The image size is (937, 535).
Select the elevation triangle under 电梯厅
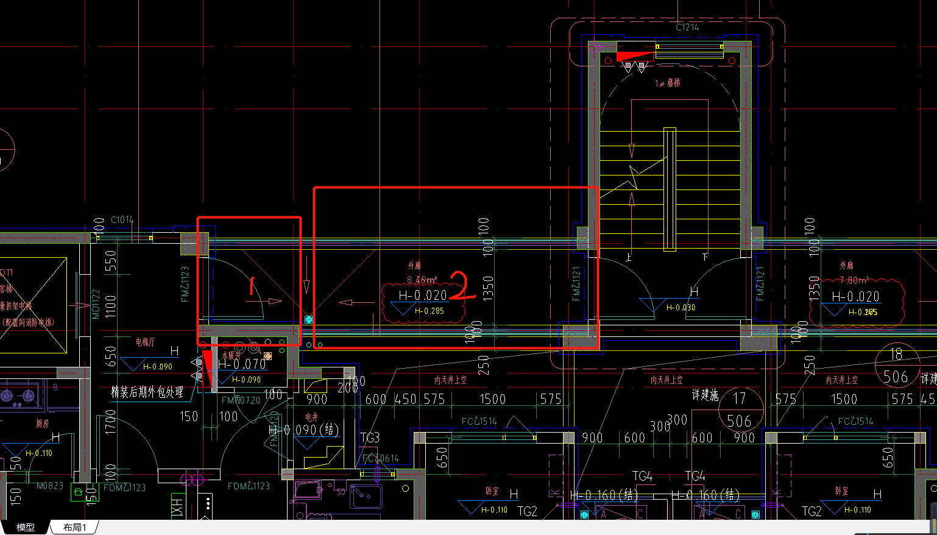pos(135,364)
